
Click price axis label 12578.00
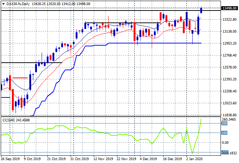(230, 67)
